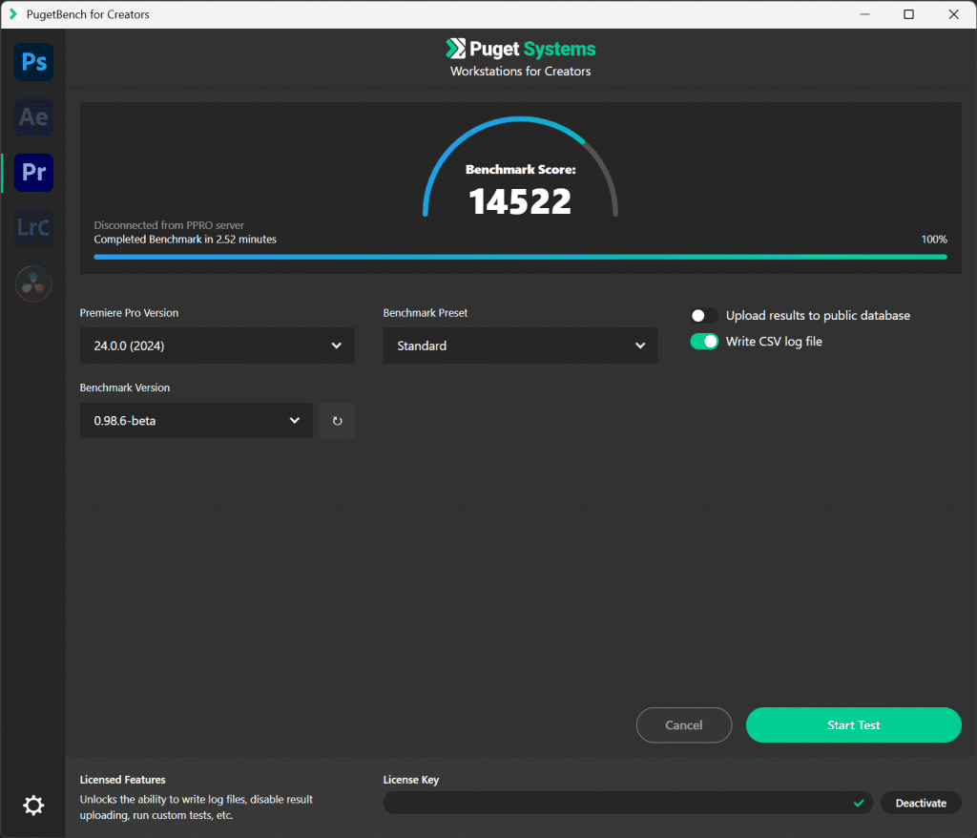
Task: Click the Cancel button
Action: (683, 725)
